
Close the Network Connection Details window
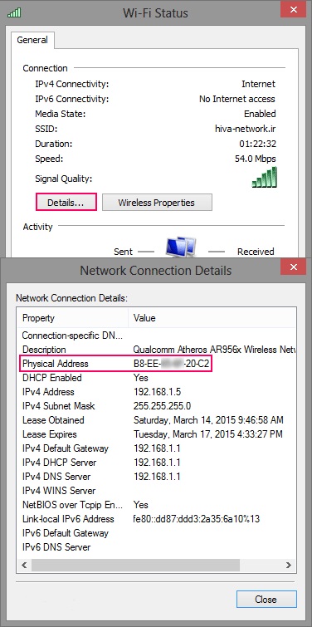pyautogui.click(x=293, y=267)
